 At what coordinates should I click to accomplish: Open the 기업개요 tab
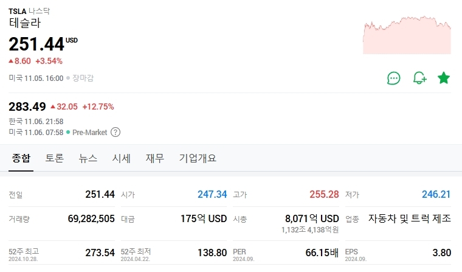tap(198, 158)
